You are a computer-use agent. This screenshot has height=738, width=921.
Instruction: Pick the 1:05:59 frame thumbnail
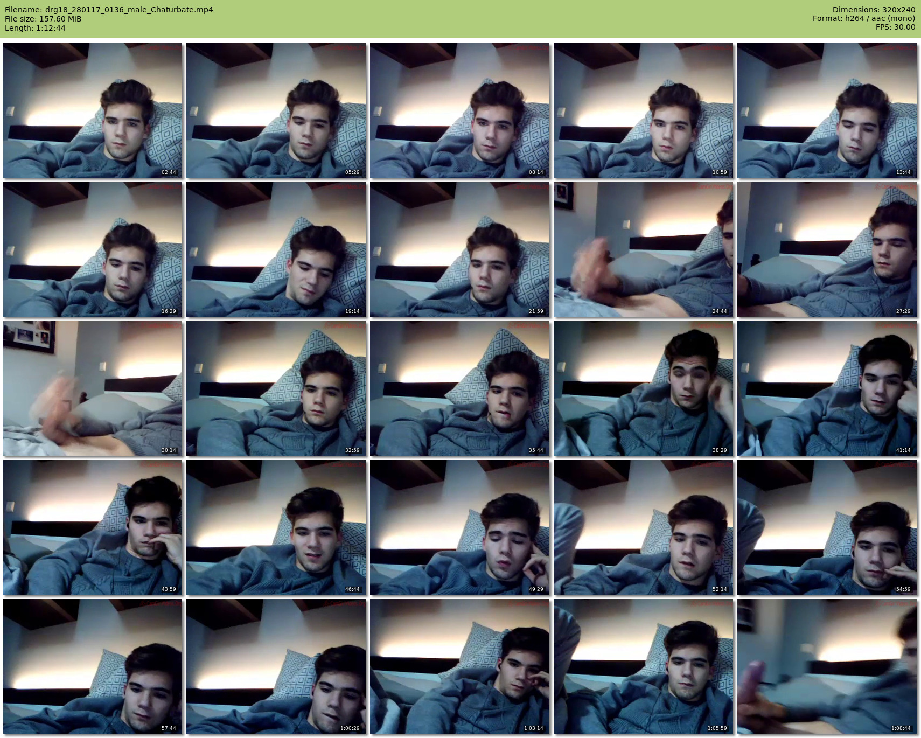pos(643,666)
